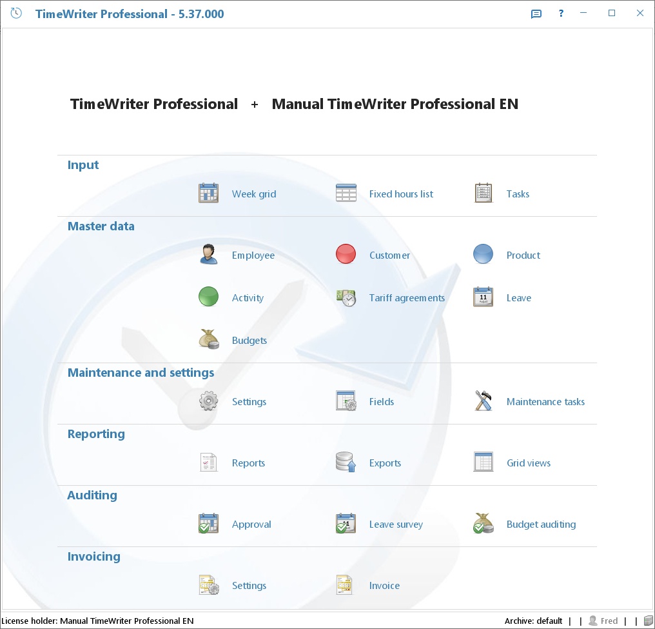Viewport: 655px width, 629px height.
Task: Open Settings under Invoicing
Action: pyautogui.click(x=249, y=586)
